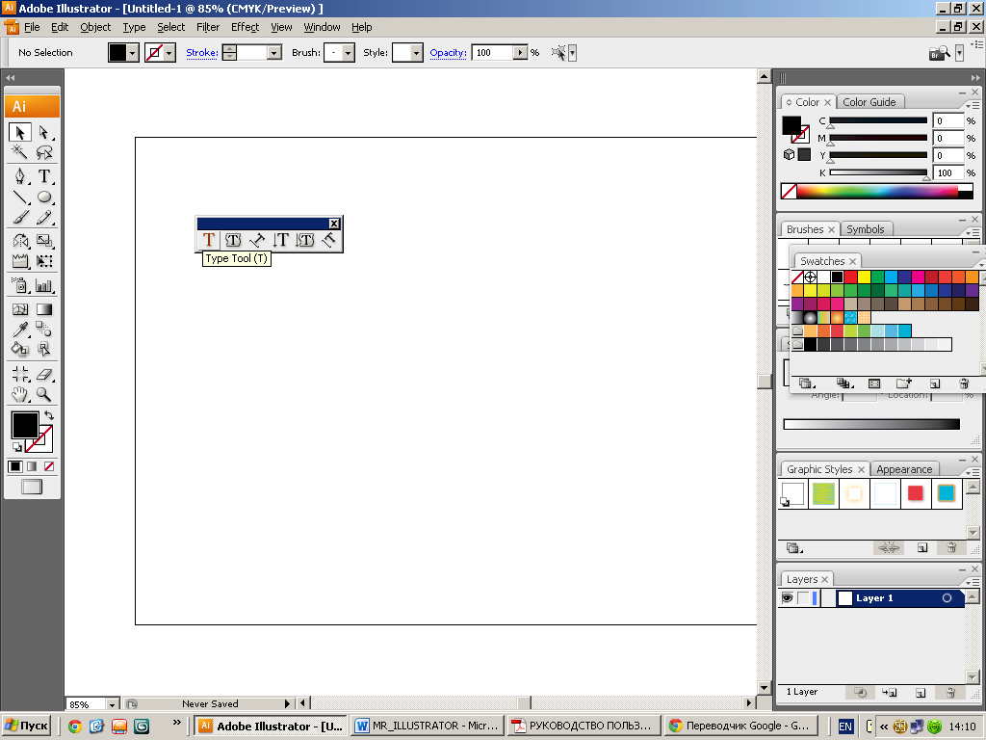Select Area Type tool in floating panel

pos(233,240)
